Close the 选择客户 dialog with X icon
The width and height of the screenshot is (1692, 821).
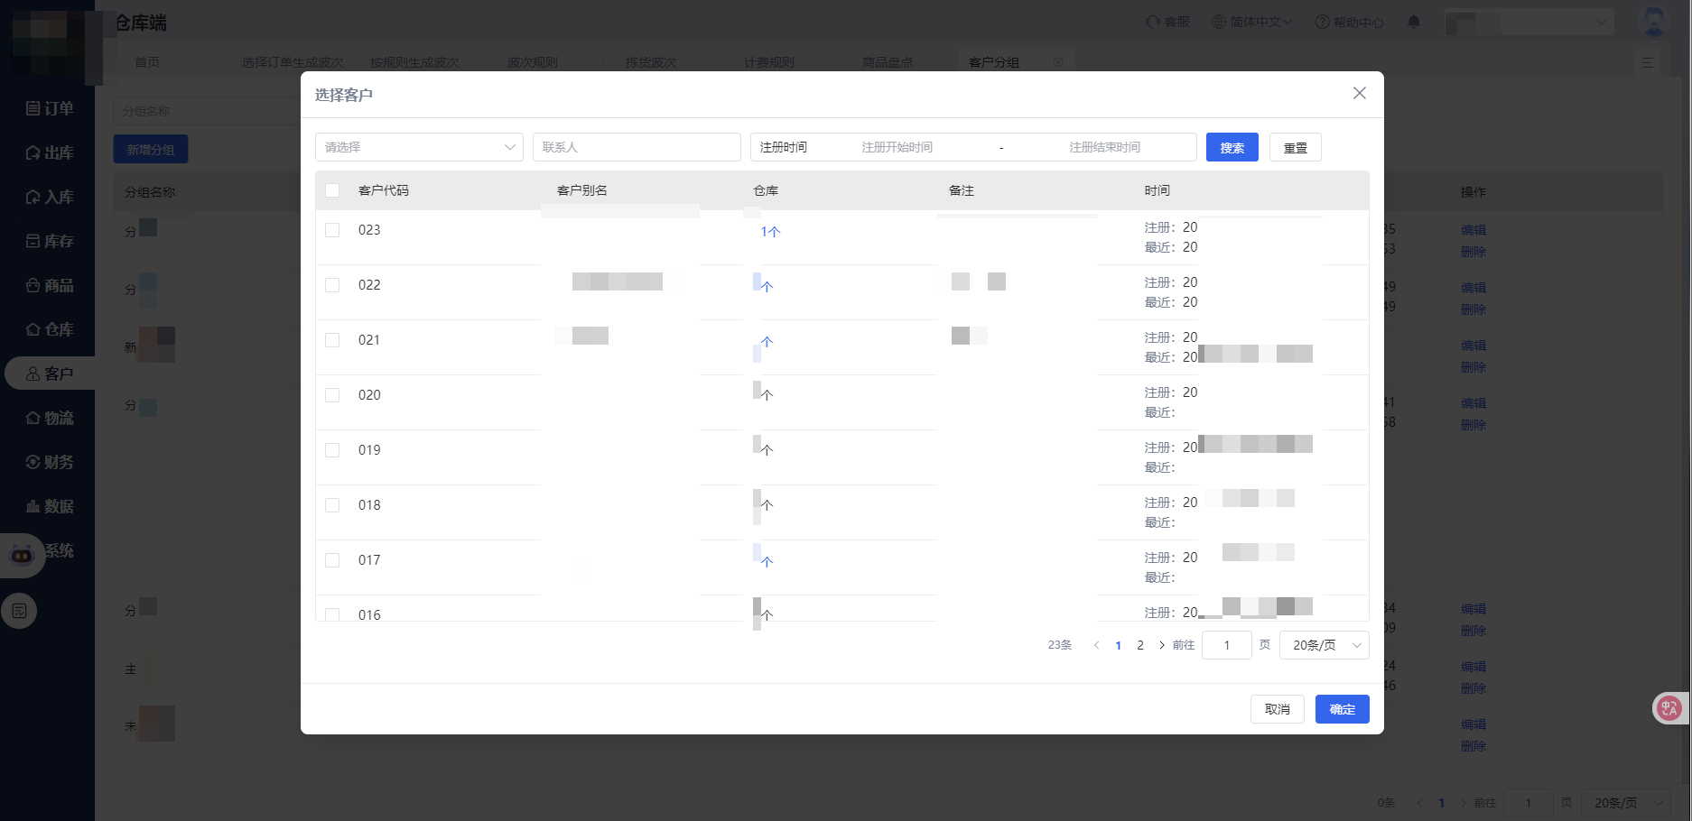tap(1359, 94)
